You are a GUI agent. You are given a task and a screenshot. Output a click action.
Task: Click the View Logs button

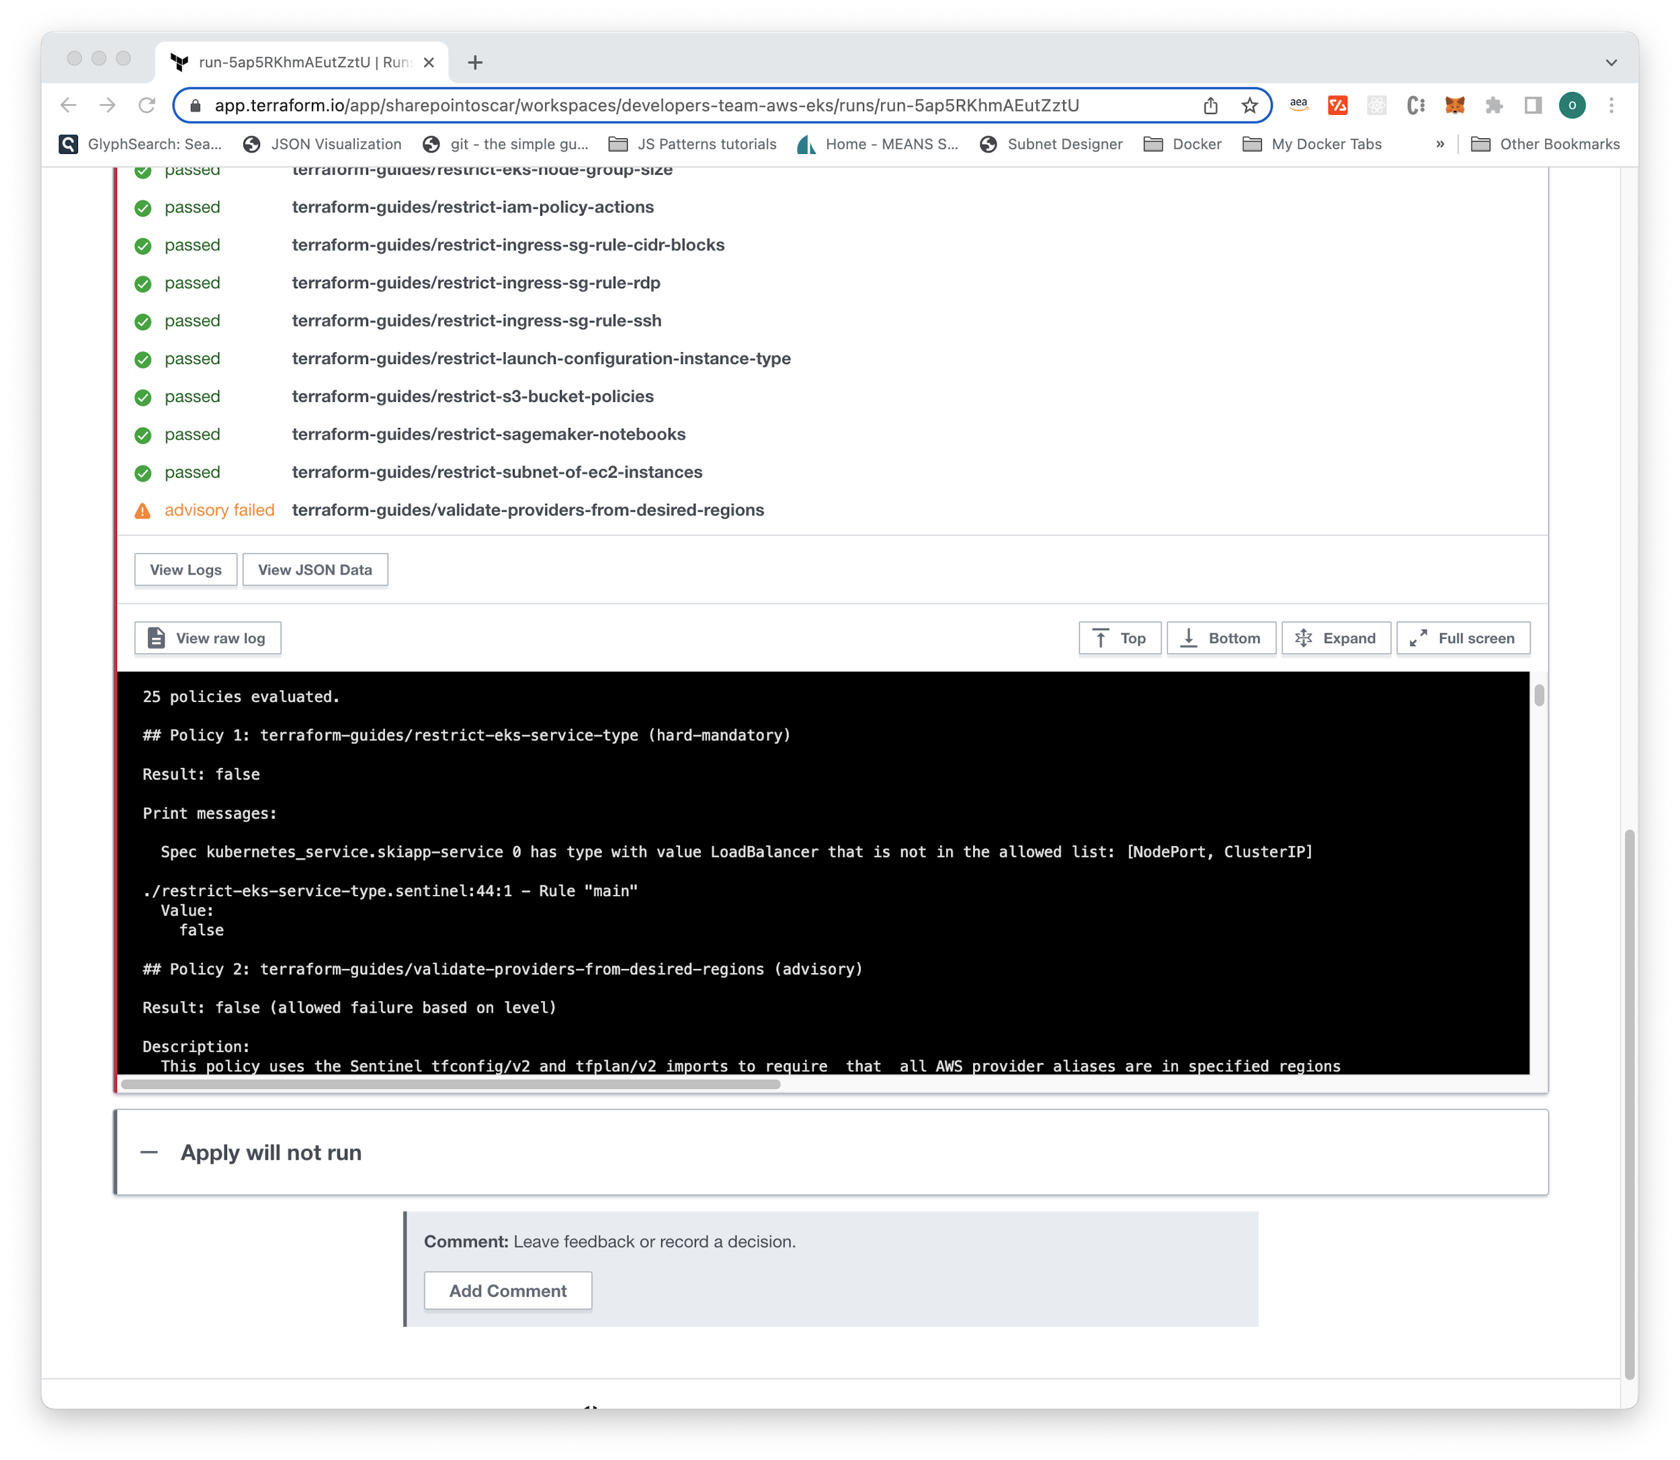185,568
